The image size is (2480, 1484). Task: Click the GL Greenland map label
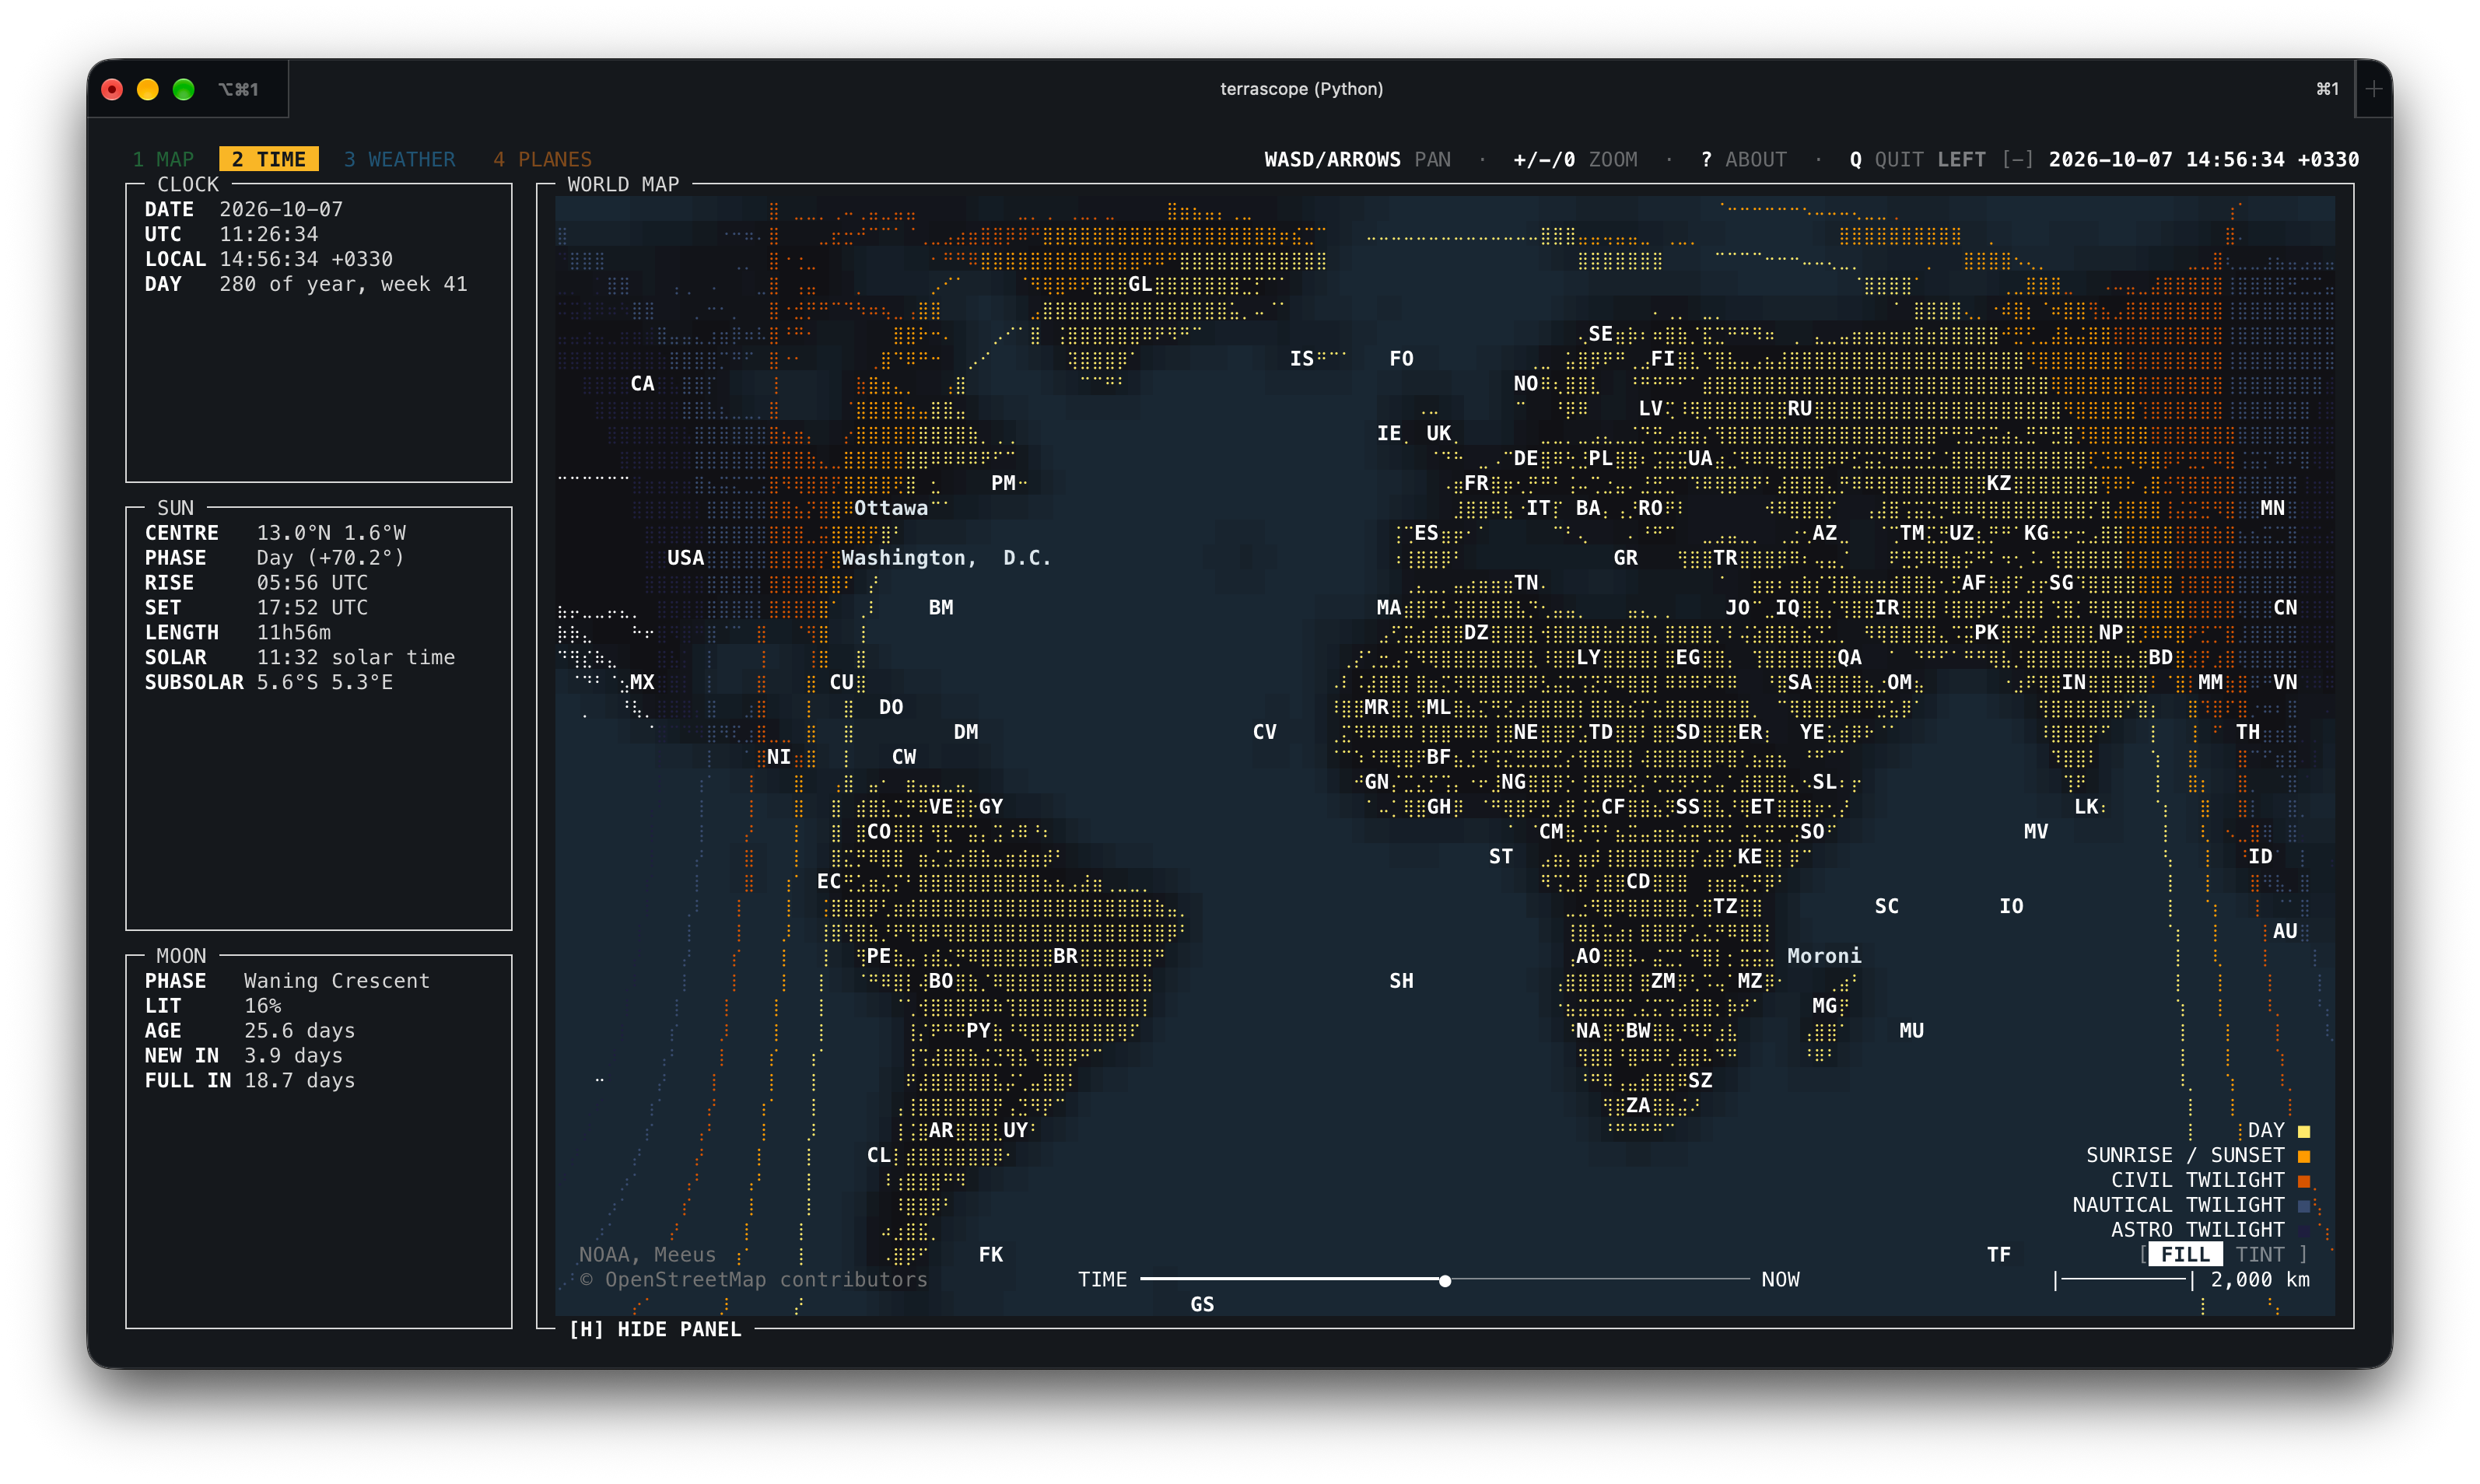[x=1140, y=284]
